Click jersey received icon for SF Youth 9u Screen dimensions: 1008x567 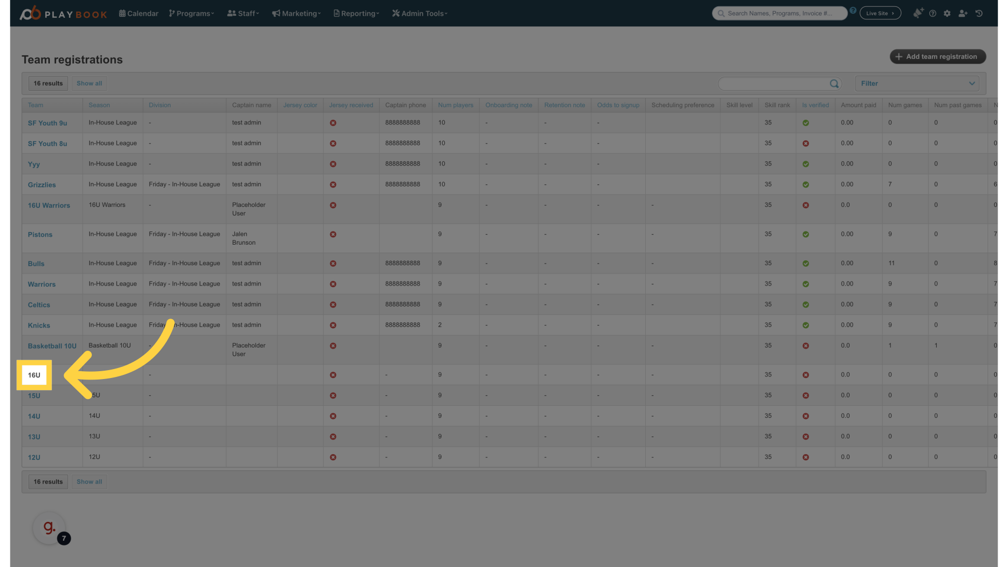coord(333,123)
